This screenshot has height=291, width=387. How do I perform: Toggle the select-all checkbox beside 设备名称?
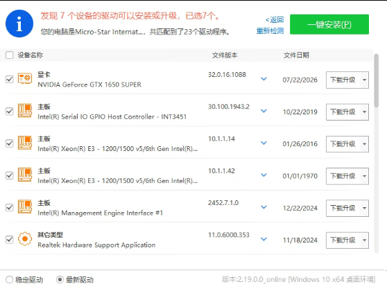click(x=10, y=55)
